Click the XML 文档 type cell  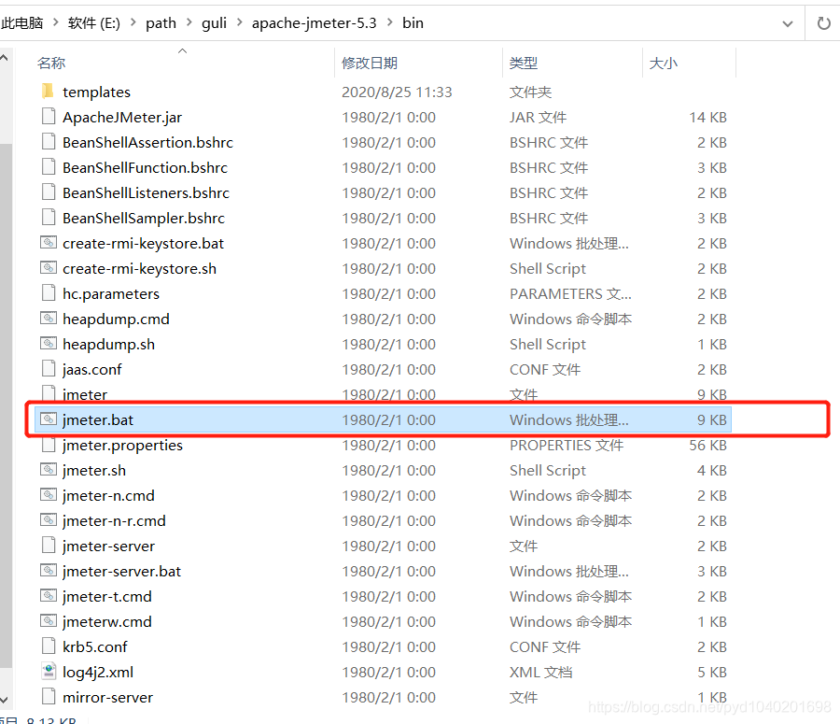click(541, 672)
